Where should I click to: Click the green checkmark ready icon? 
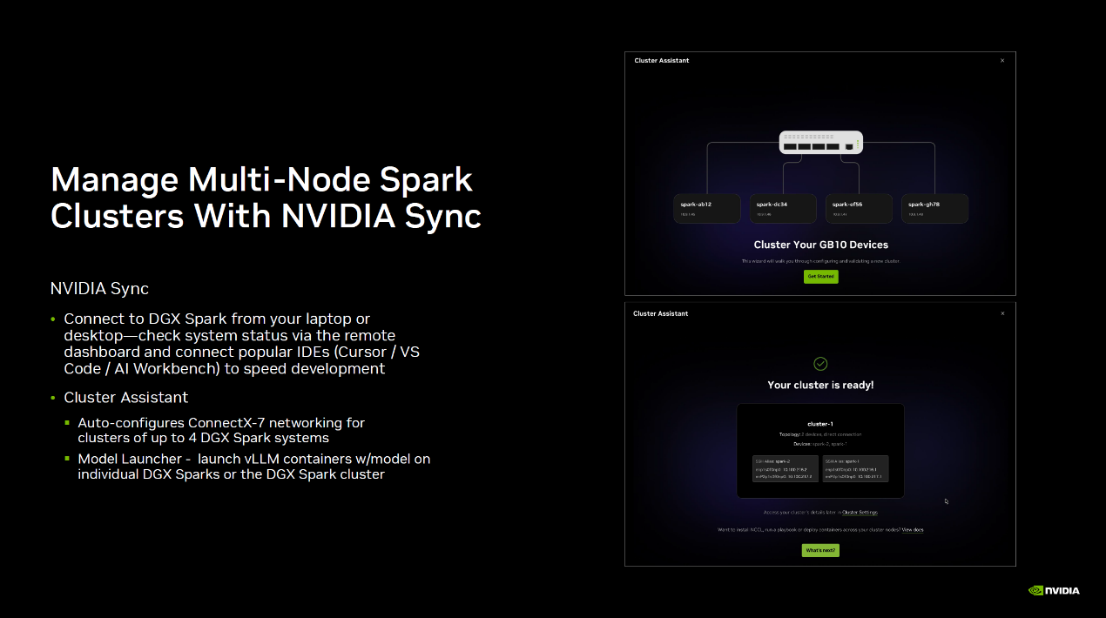point(820,364)
